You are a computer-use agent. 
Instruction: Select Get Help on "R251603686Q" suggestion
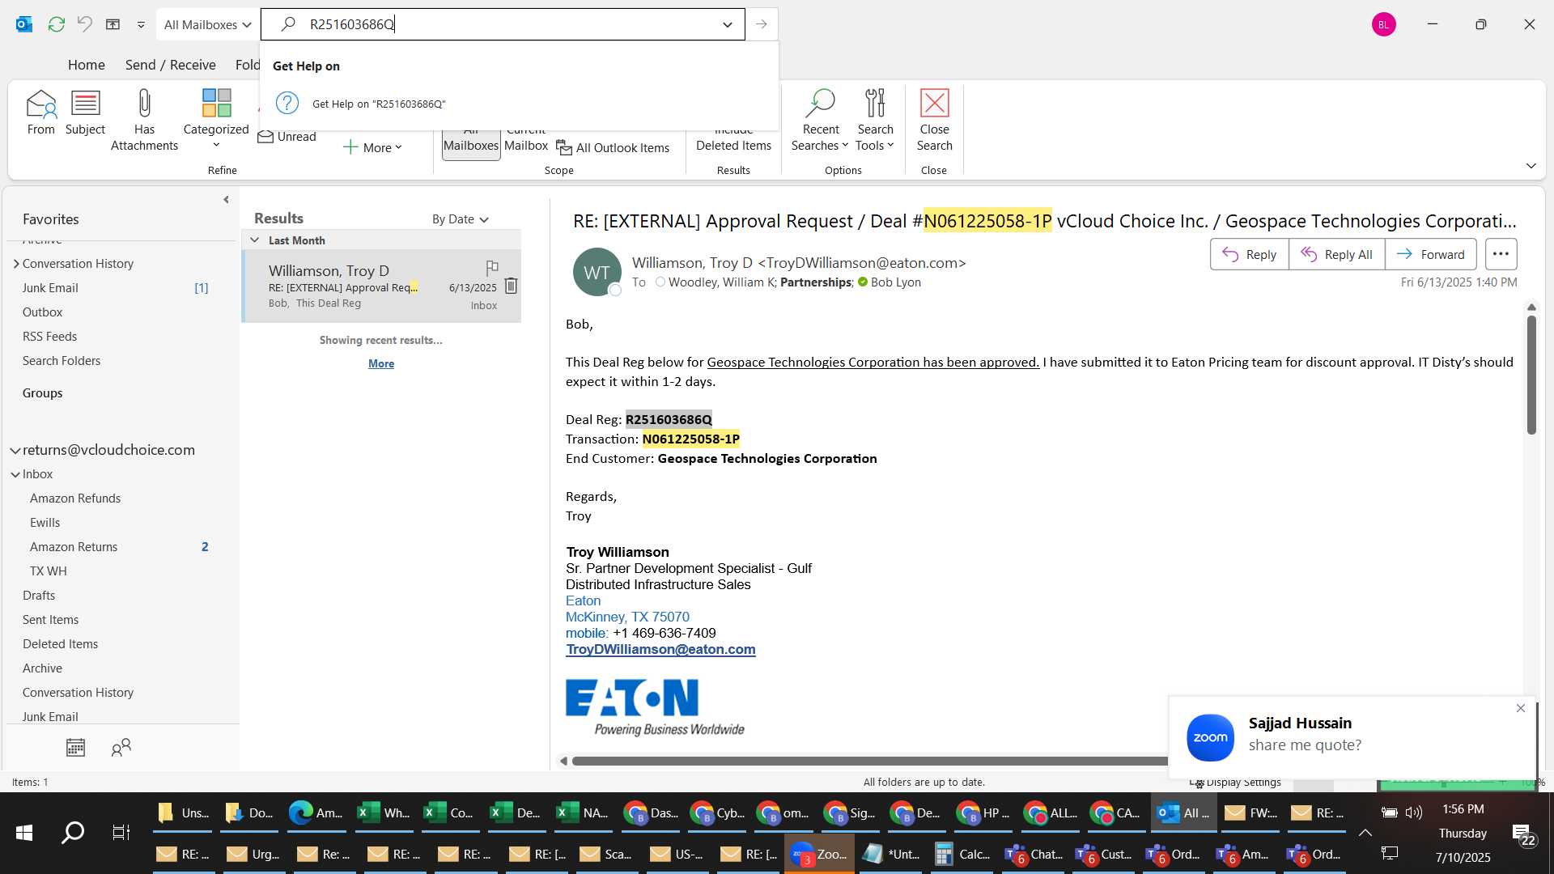coord(518,104)
